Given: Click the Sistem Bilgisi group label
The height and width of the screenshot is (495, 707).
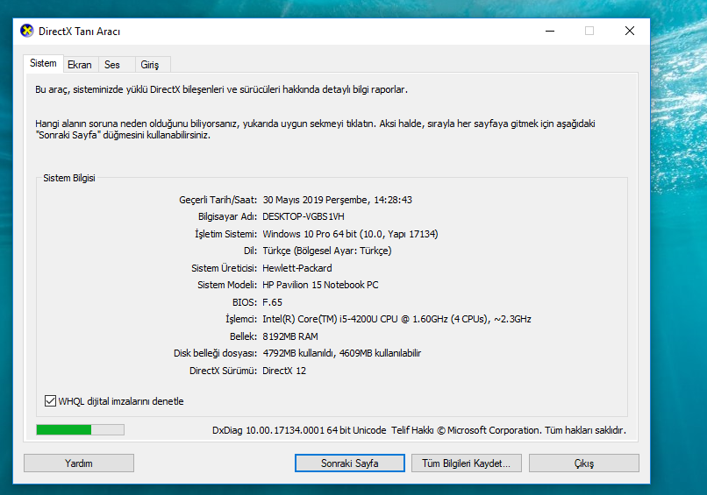Looking at the screenshot, I should [x=69, y=178].
